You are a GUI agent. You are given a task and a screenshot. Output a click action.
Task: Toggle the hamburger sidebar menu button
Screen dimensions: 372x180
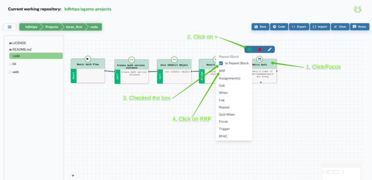10,27
